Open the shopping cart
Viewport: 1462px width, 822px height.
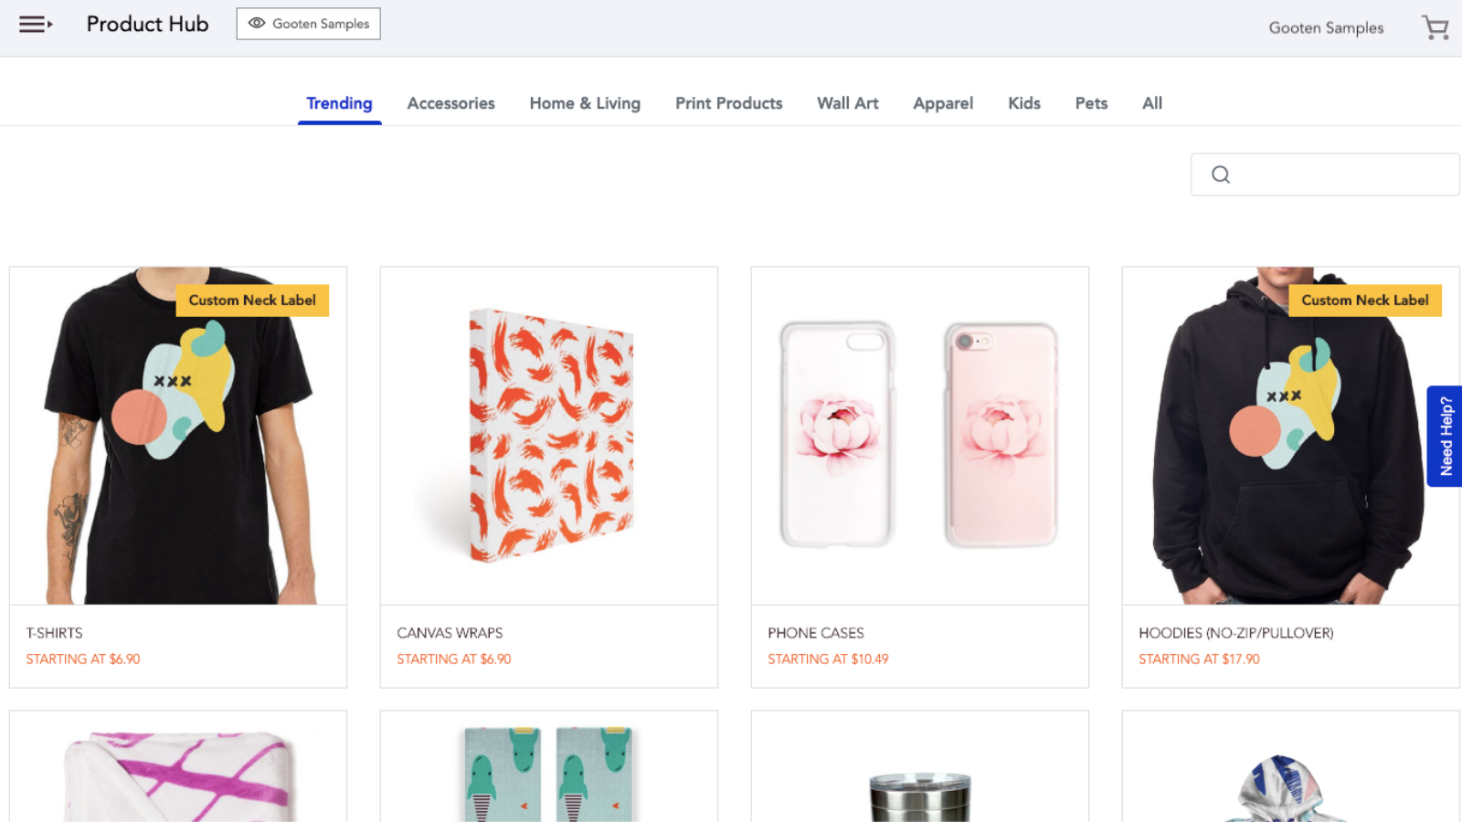[x=1435, y=27]
